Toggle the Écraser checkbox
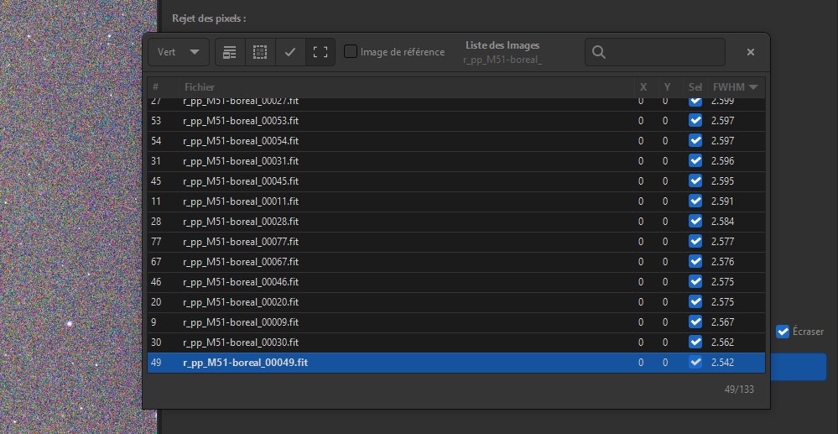The height and width of the screenshot is (434, 838). click(x=783, y=332)
